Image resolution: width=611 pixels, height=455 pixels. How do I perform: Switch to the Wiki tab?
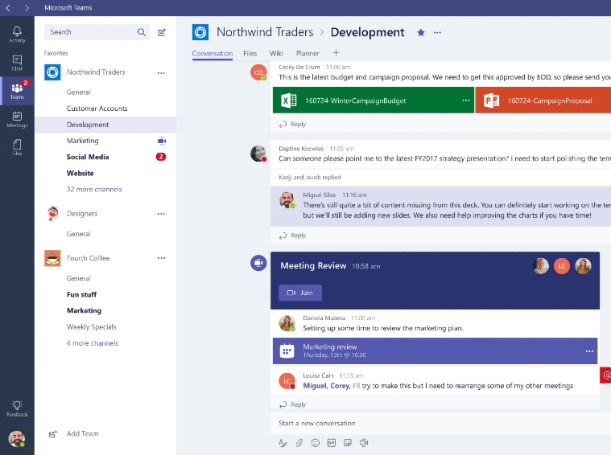[x=276, y=53]
